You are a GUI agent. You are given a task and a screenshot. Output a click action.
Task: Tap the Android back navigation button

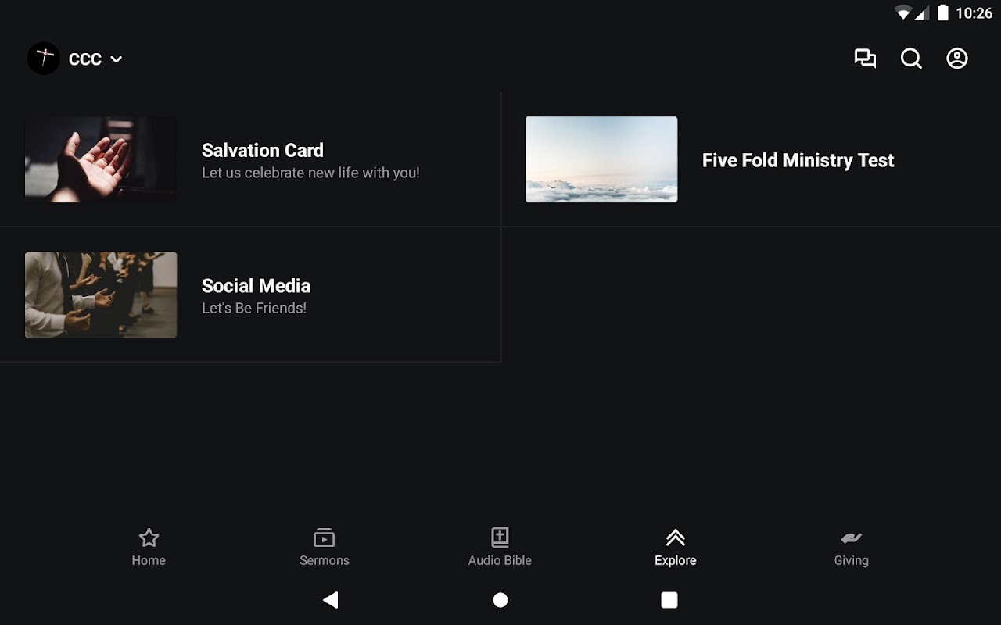point(331,600)
